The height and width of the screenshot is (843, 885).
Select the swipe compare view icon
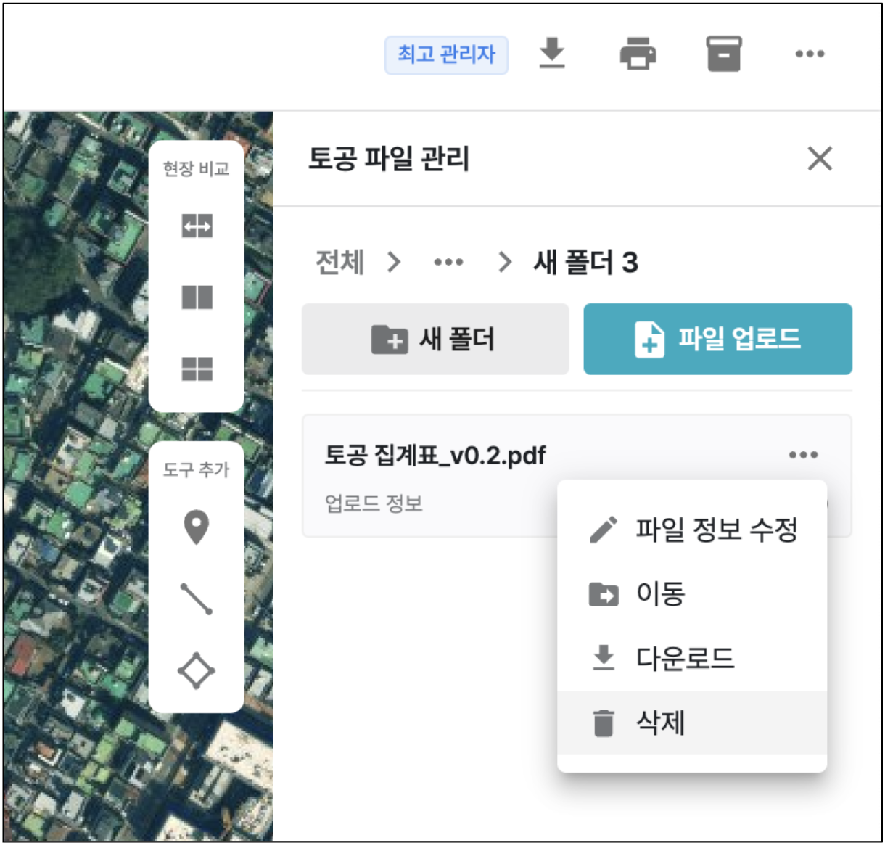pyautogui.click(x=197, y=226)
